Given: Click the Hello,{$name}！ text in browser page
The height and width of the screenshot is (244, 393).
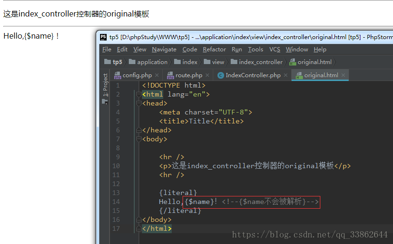Looking at the screenshot, I should pos(31,36).
